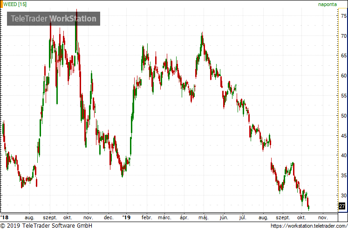The height and width of the screenshot is (230, 348).
Task: Click the 75 price axis label
Action: pyautogui.click(x=344, y=16)
